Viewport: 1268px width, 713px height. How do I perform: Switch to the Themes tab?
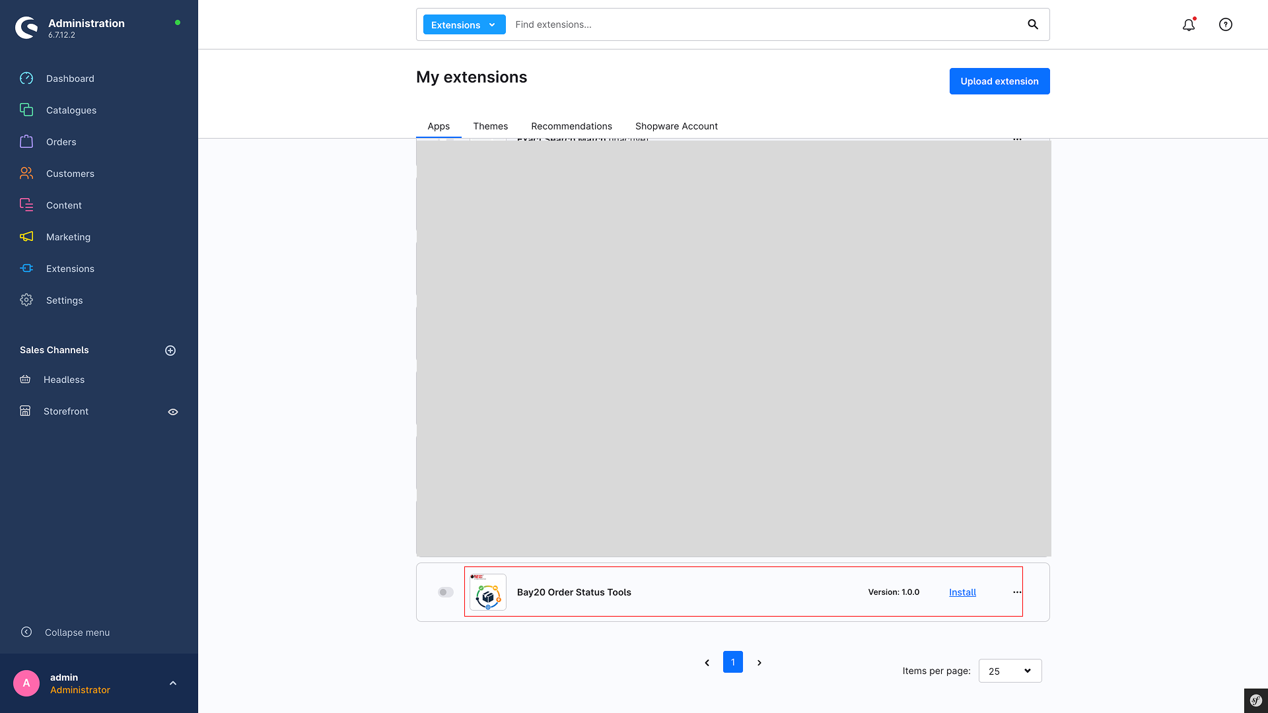pos(491,126)
